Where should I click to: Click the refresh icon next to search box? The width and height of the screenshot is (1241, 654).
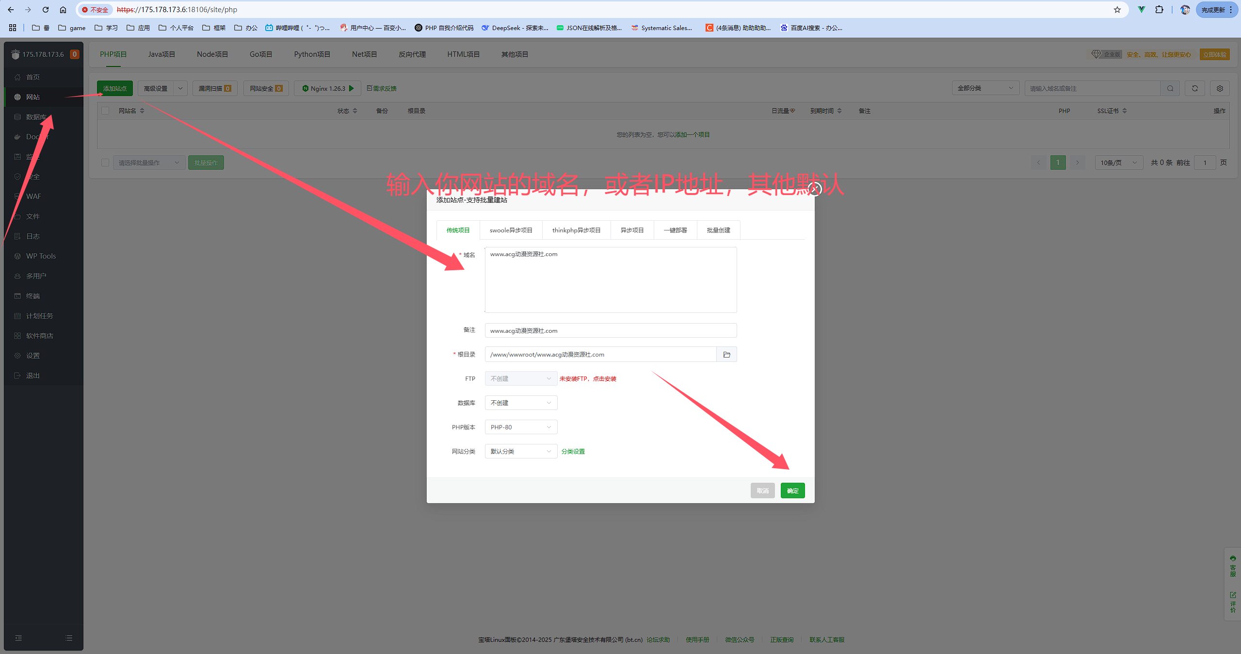point(1195,88)
